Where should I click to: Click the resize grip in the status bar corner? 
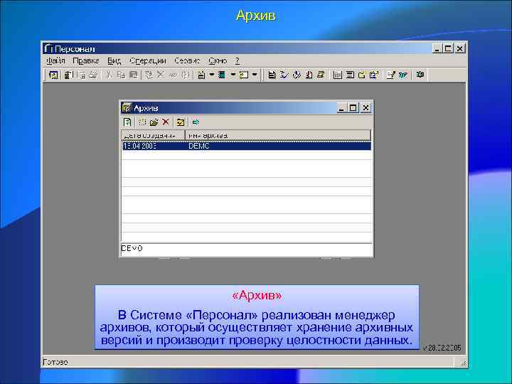[463, 363]
